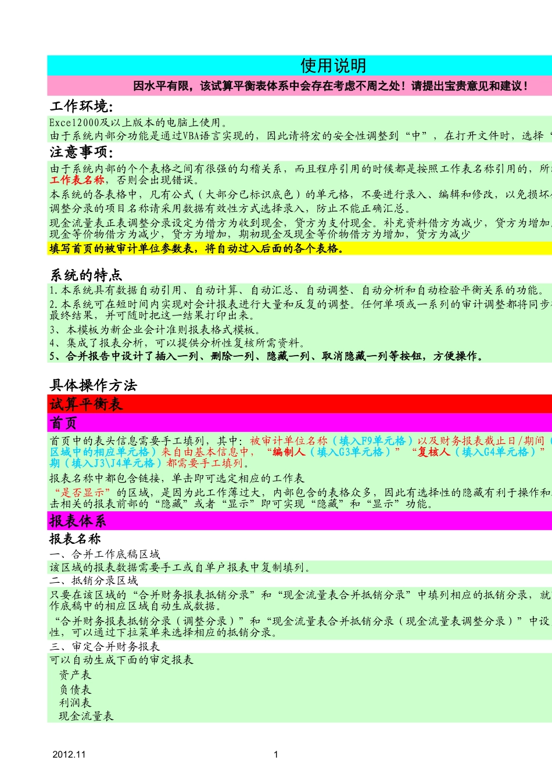
Task: Click the 2012.11 footer date
Action: tap(69, 754)
